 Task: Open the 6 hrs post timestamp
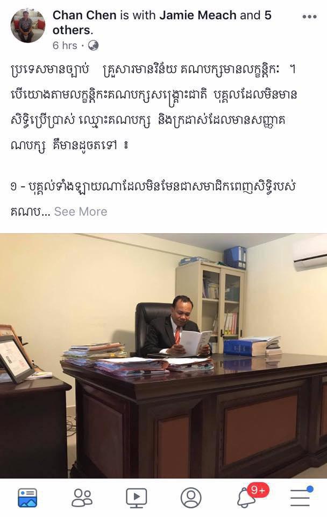pos(65,45)
